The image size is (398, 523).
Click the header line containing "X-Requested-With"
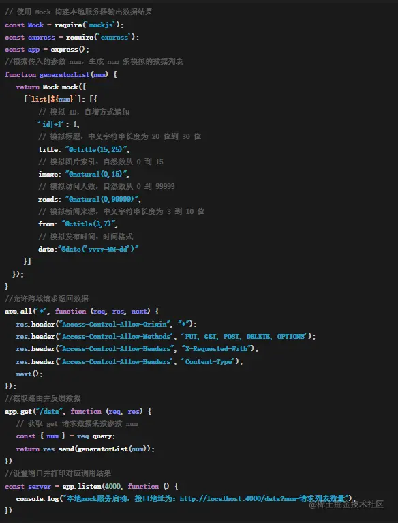(x=137, y=349)
